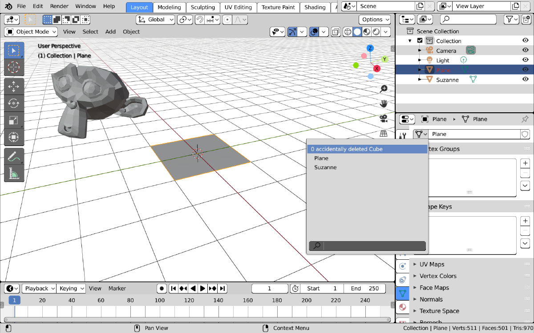Hide Camera with its eye icon
The width and height of the screenshot is (534, 333).
[525, 51]
